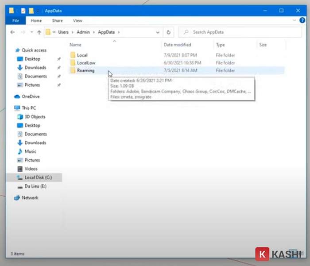Viewport: 310px width, 266px height.
Task: Open Downloads under This PC
Action: (x=35, y=143)
